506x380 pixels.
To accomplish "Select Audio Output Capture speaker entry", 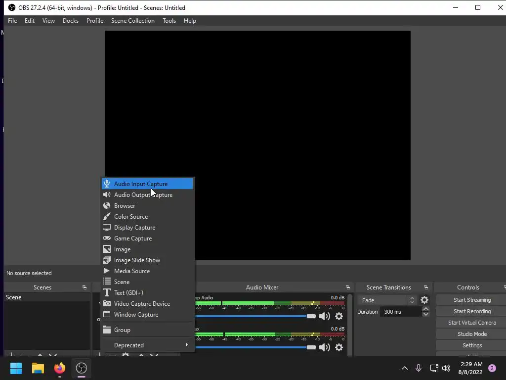I will pyautogui.click(x=147, y=195).
